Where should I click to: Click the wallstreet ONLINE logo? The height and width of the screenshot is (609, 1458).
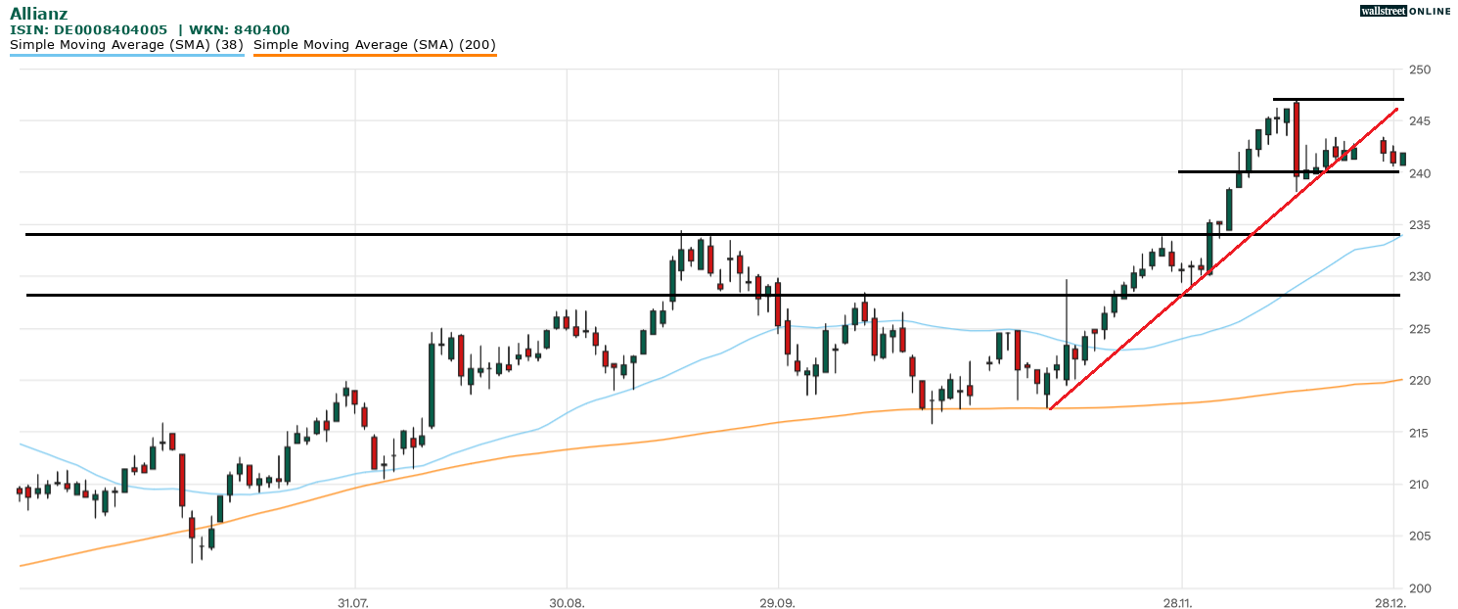tap(1405, 11)
